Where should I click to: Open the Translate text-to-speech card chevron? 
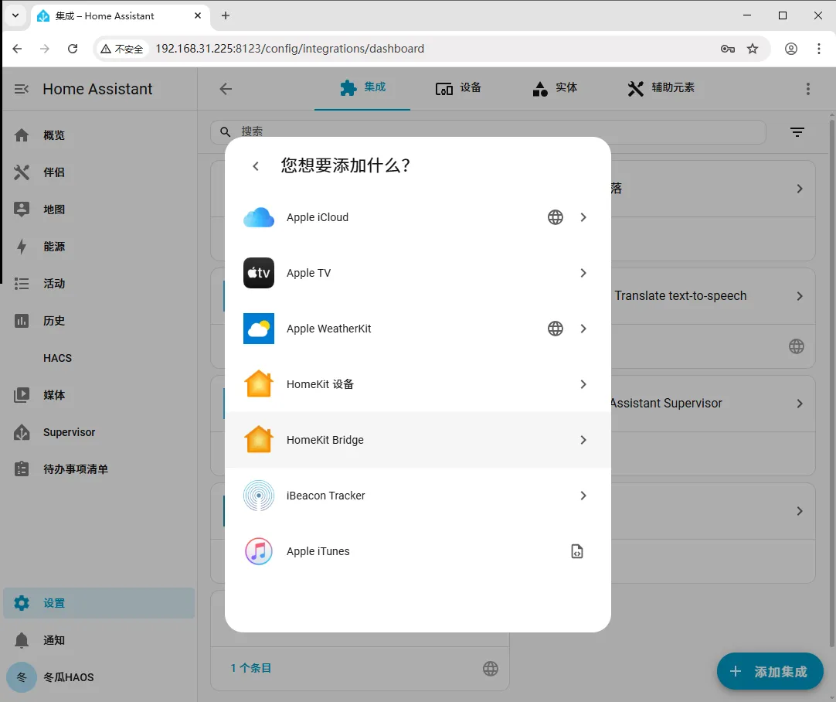(800, 296)
